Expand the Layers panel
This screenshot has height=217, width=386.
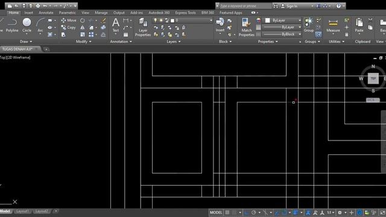click(x=174, y=42)
